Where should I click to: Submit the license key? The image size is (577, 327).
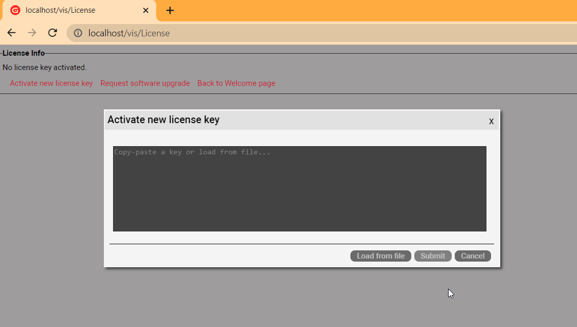click(433, 256)
